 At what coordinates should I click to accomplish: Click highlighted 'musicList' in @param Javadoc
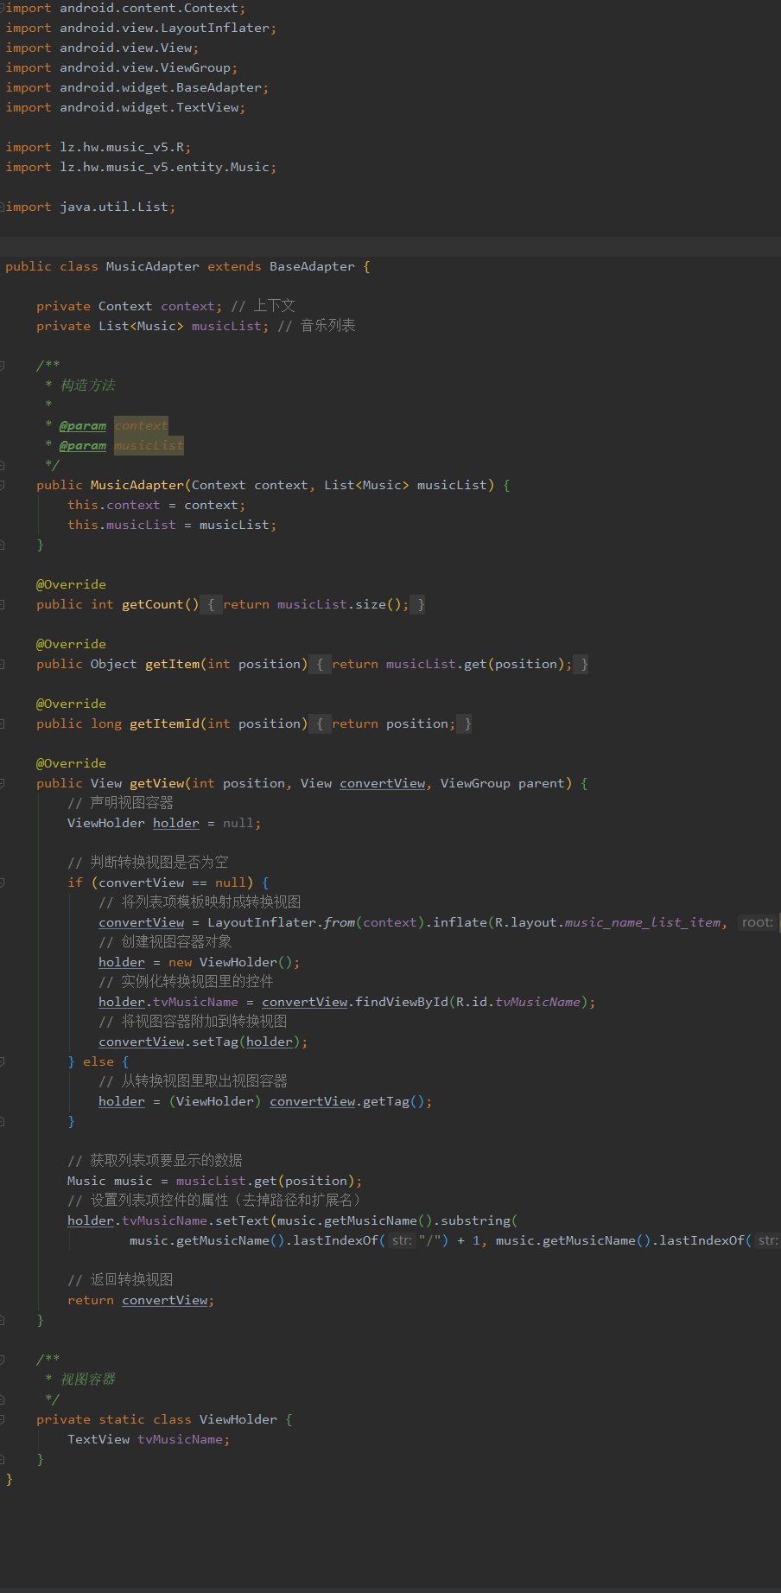(x=149, y=445)
